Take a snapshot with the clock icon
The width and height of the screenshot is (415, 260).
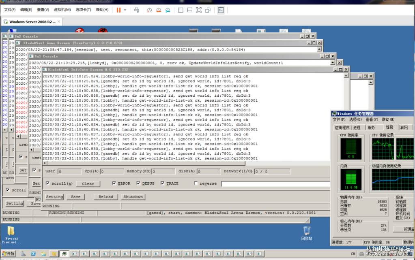pyautogui.click(x=149, y=10)
